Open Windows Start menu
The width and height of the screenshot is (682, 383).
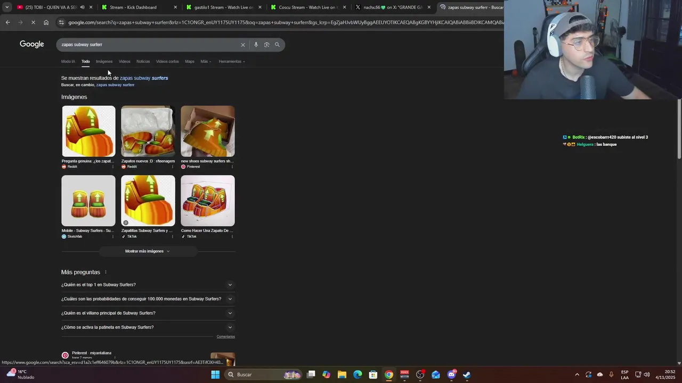(215, 374)
